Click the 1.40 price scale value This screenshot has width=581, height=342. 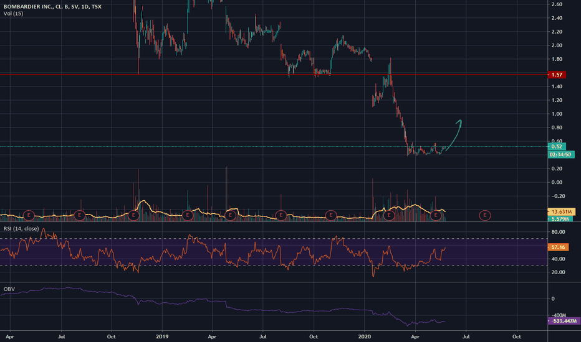tap(557, 86)
